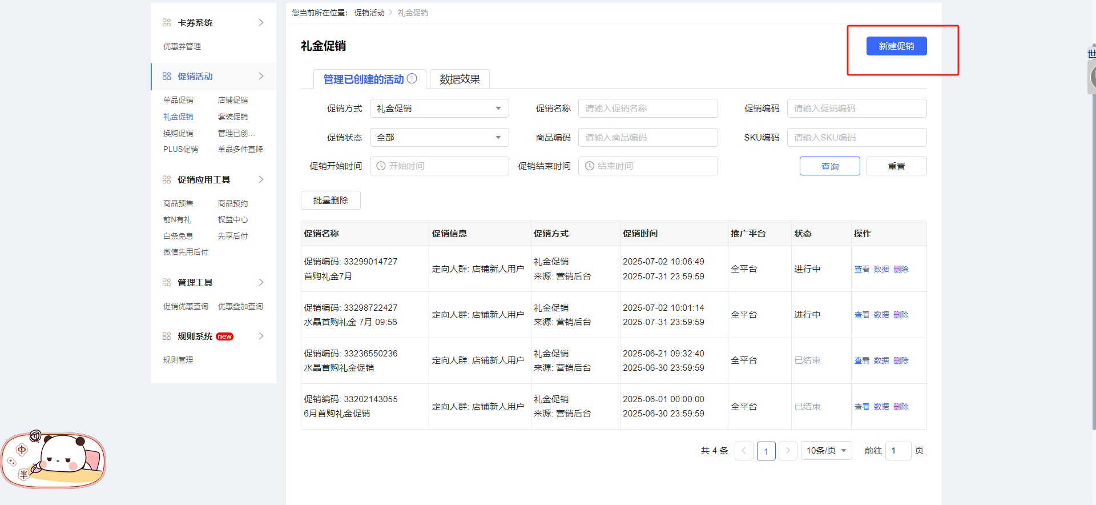The height and width of the screenshot is (505, 1096).
Task: Click the grid icon beside 促销应用工具
Action: 167,180
